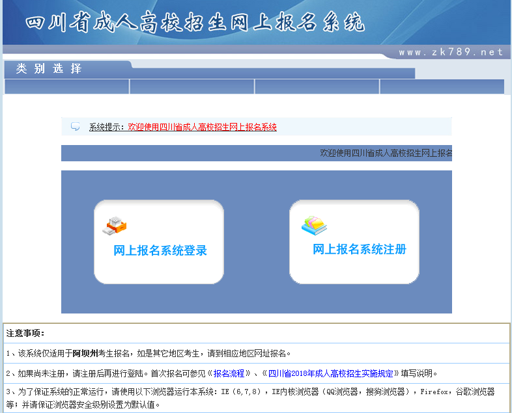Click the 系统提示 label
The height and width of the screenshot is (413, 512).
106,127
